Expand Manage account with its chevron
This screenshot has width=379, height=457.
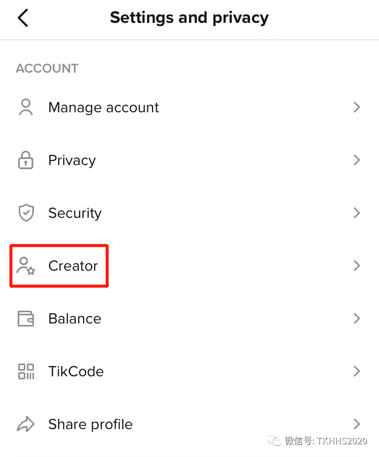357,108
